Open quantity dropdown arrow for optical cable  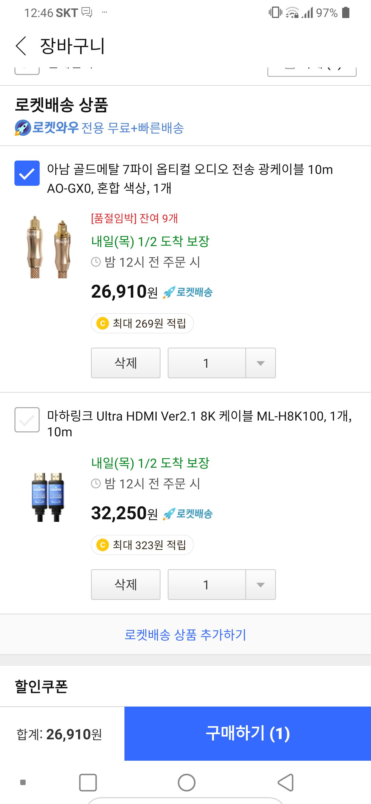click(260, 363)
